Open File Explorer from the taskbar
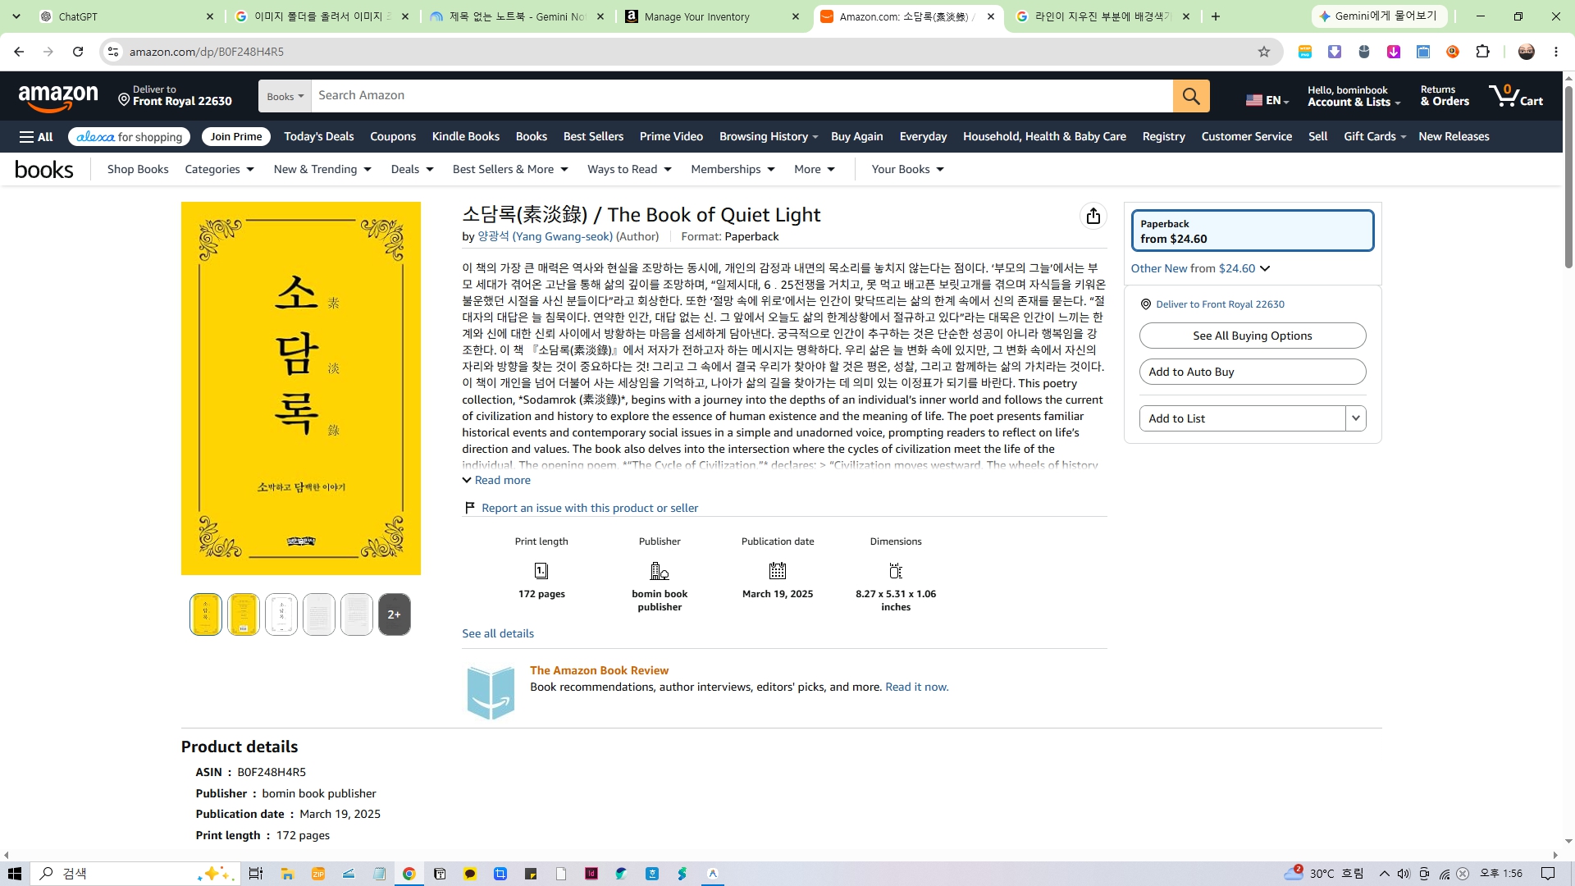The width and height of the screenshot is (1575, 886). pyautogui.click(x=287, y=874)
